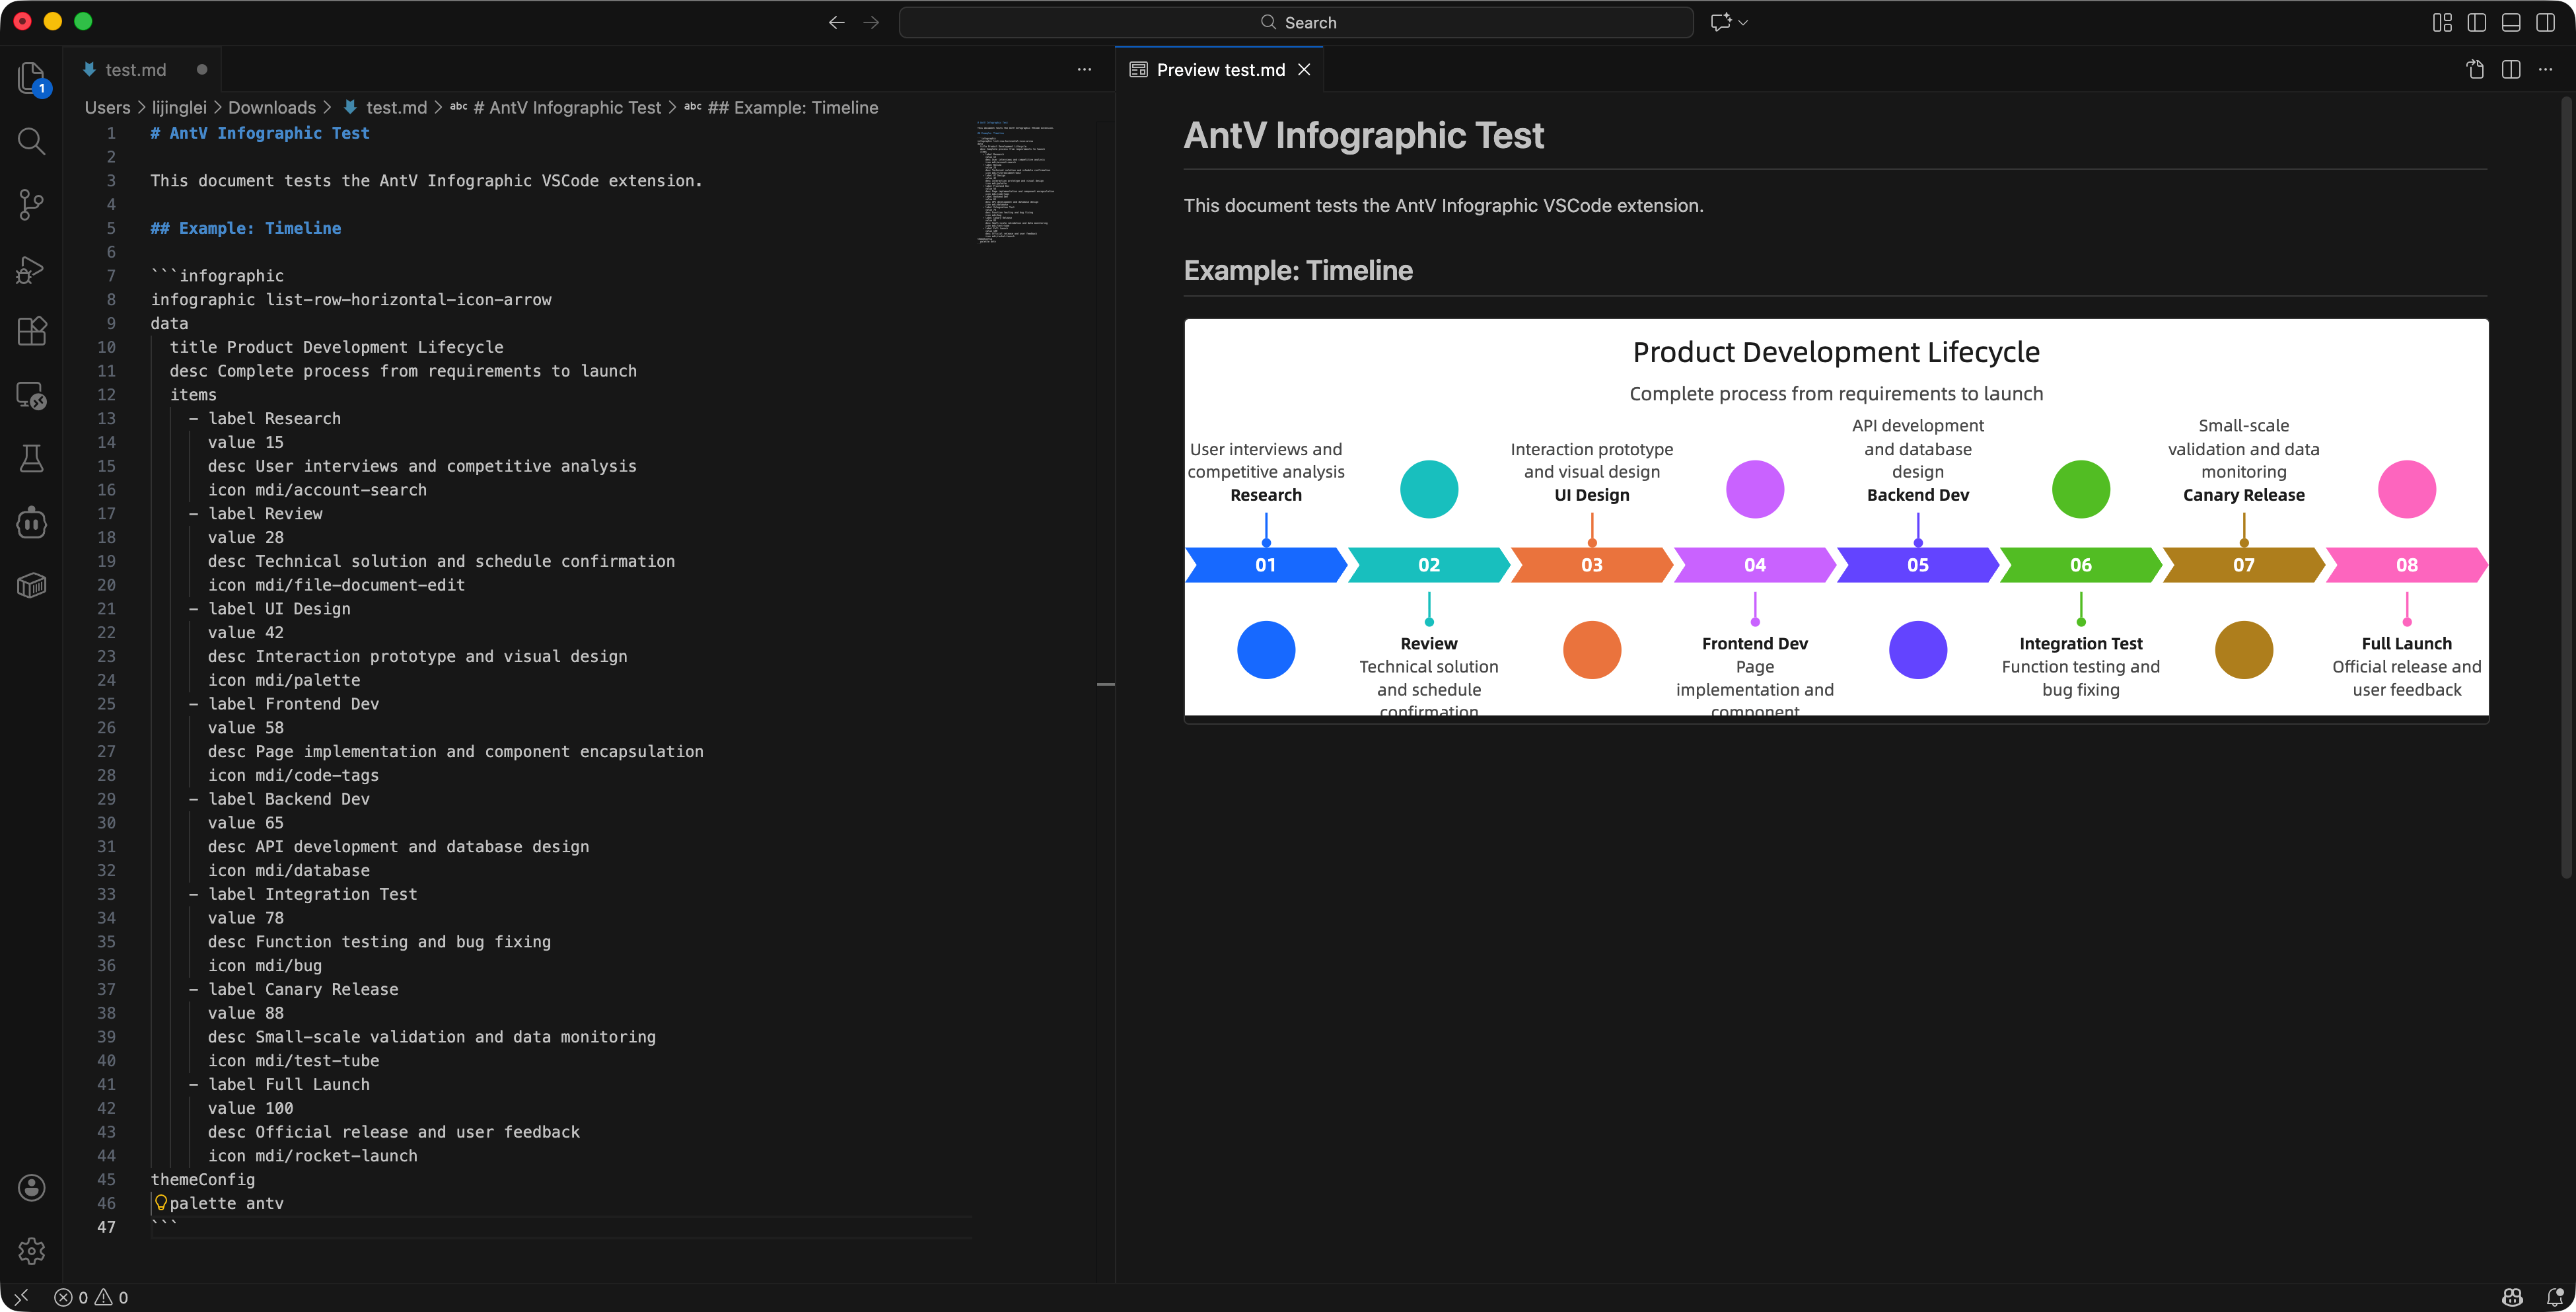This screenshot has width=2576, height=1312.
Task: Open the Docker containers sidebar view
Action: 31,585
